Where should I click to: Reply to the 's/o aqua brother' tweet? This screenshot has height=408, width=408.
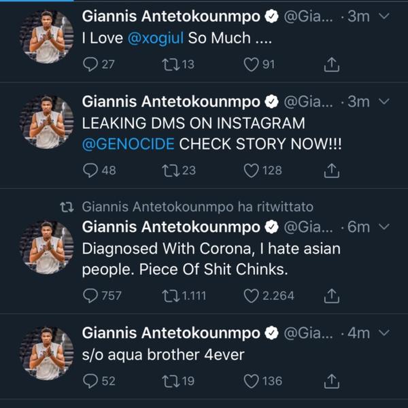tap(90, 381)
